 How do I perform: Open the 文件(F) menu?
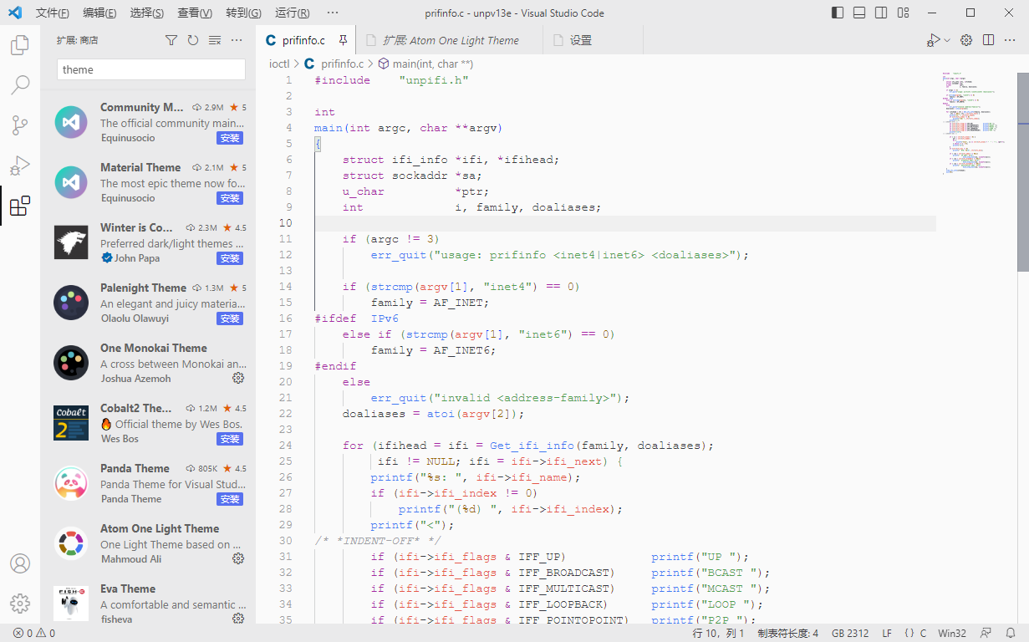(x=53, y=13)
